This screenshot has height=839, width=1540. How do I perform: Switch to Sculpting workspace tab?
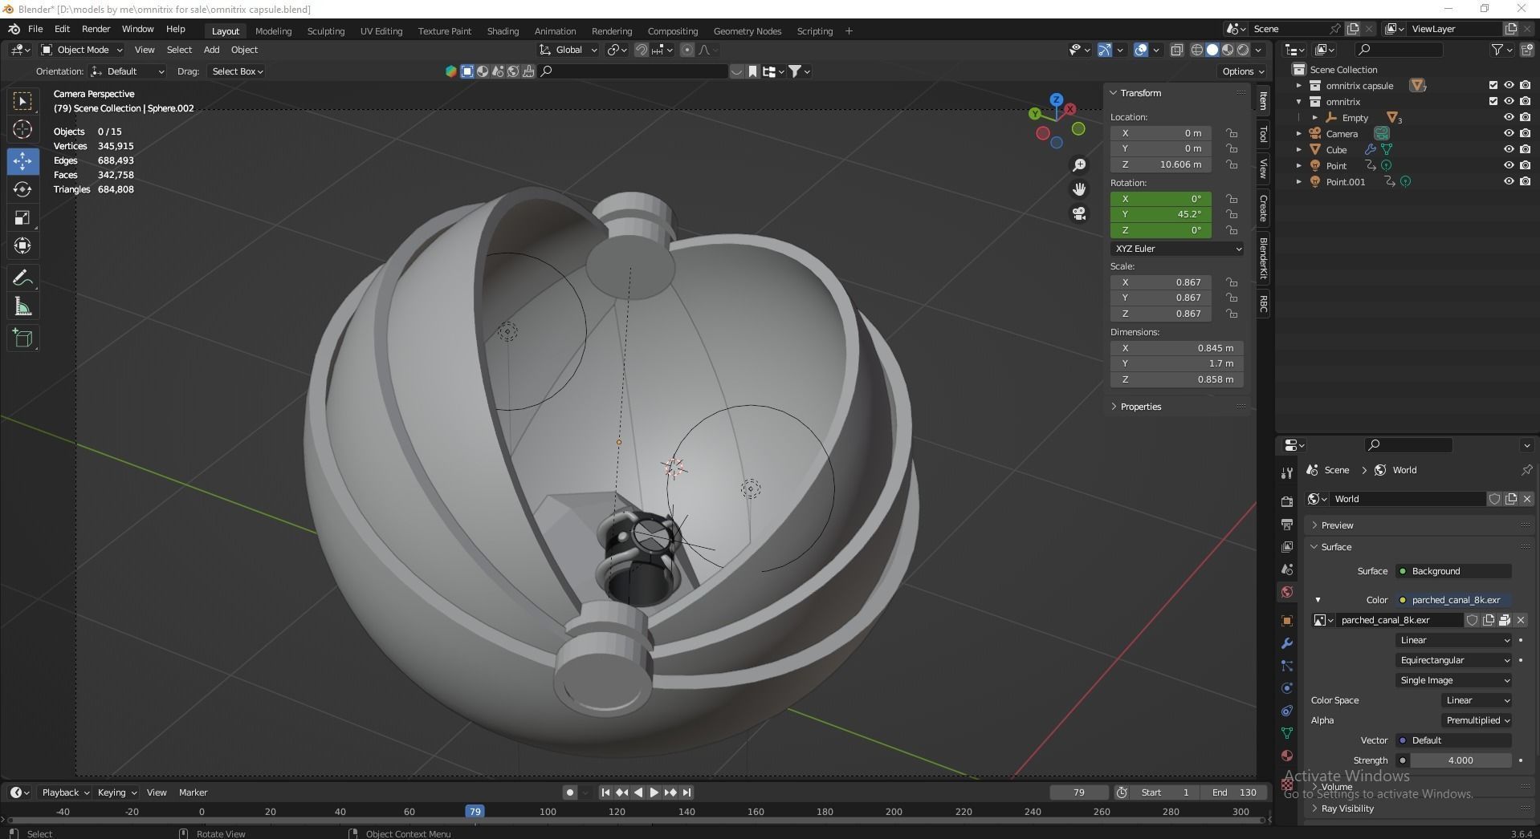click(x=325, y=31)
